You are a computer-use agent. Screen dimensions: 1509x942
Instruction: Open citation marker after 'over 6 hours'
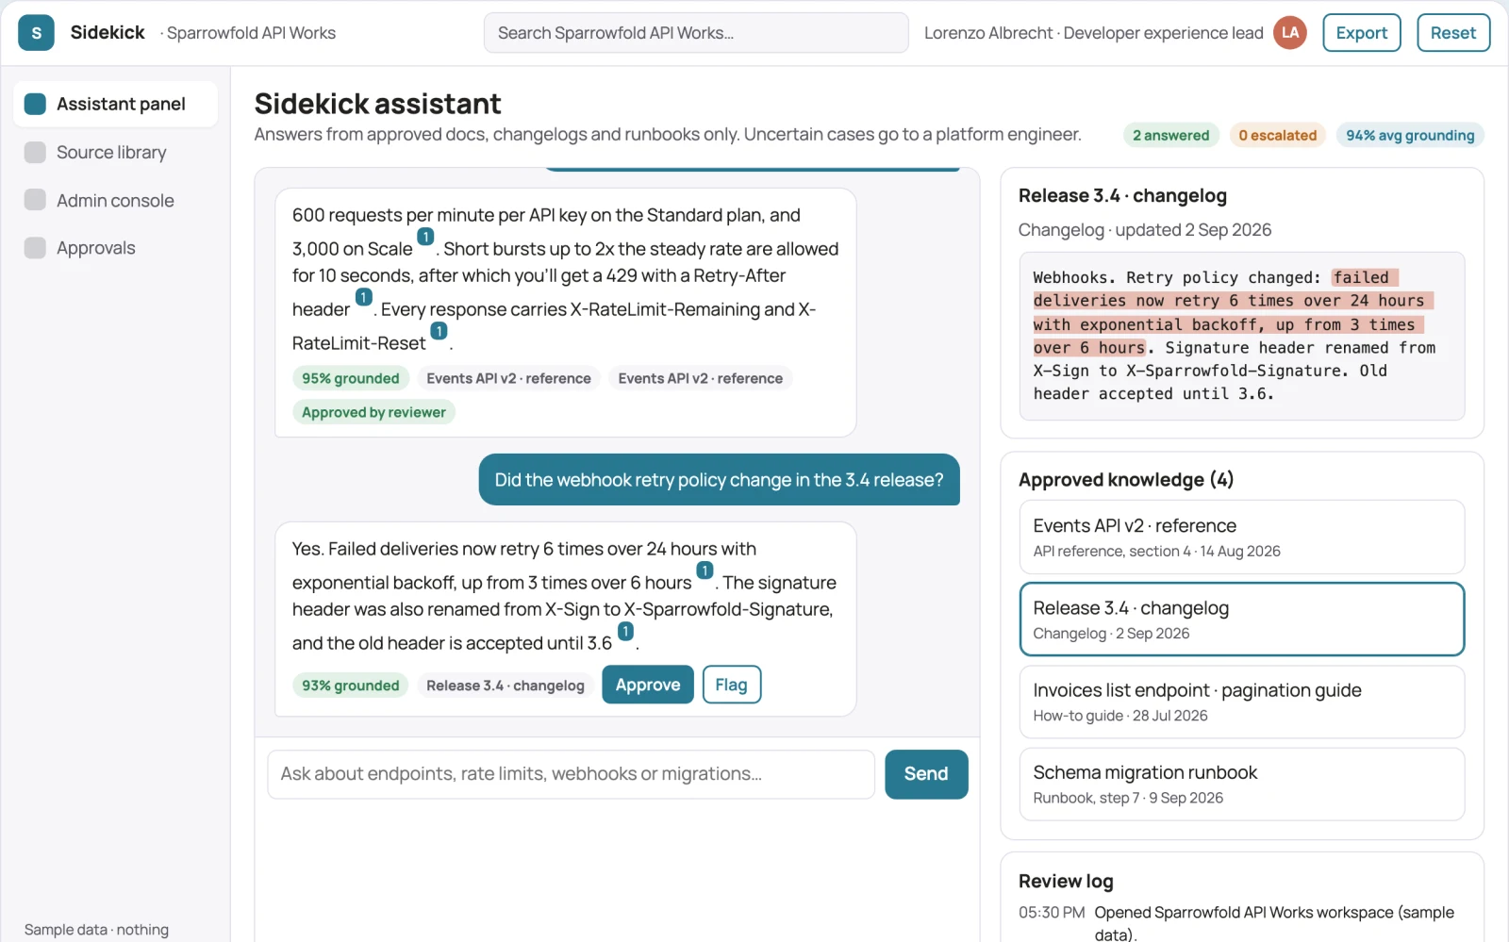705,570
